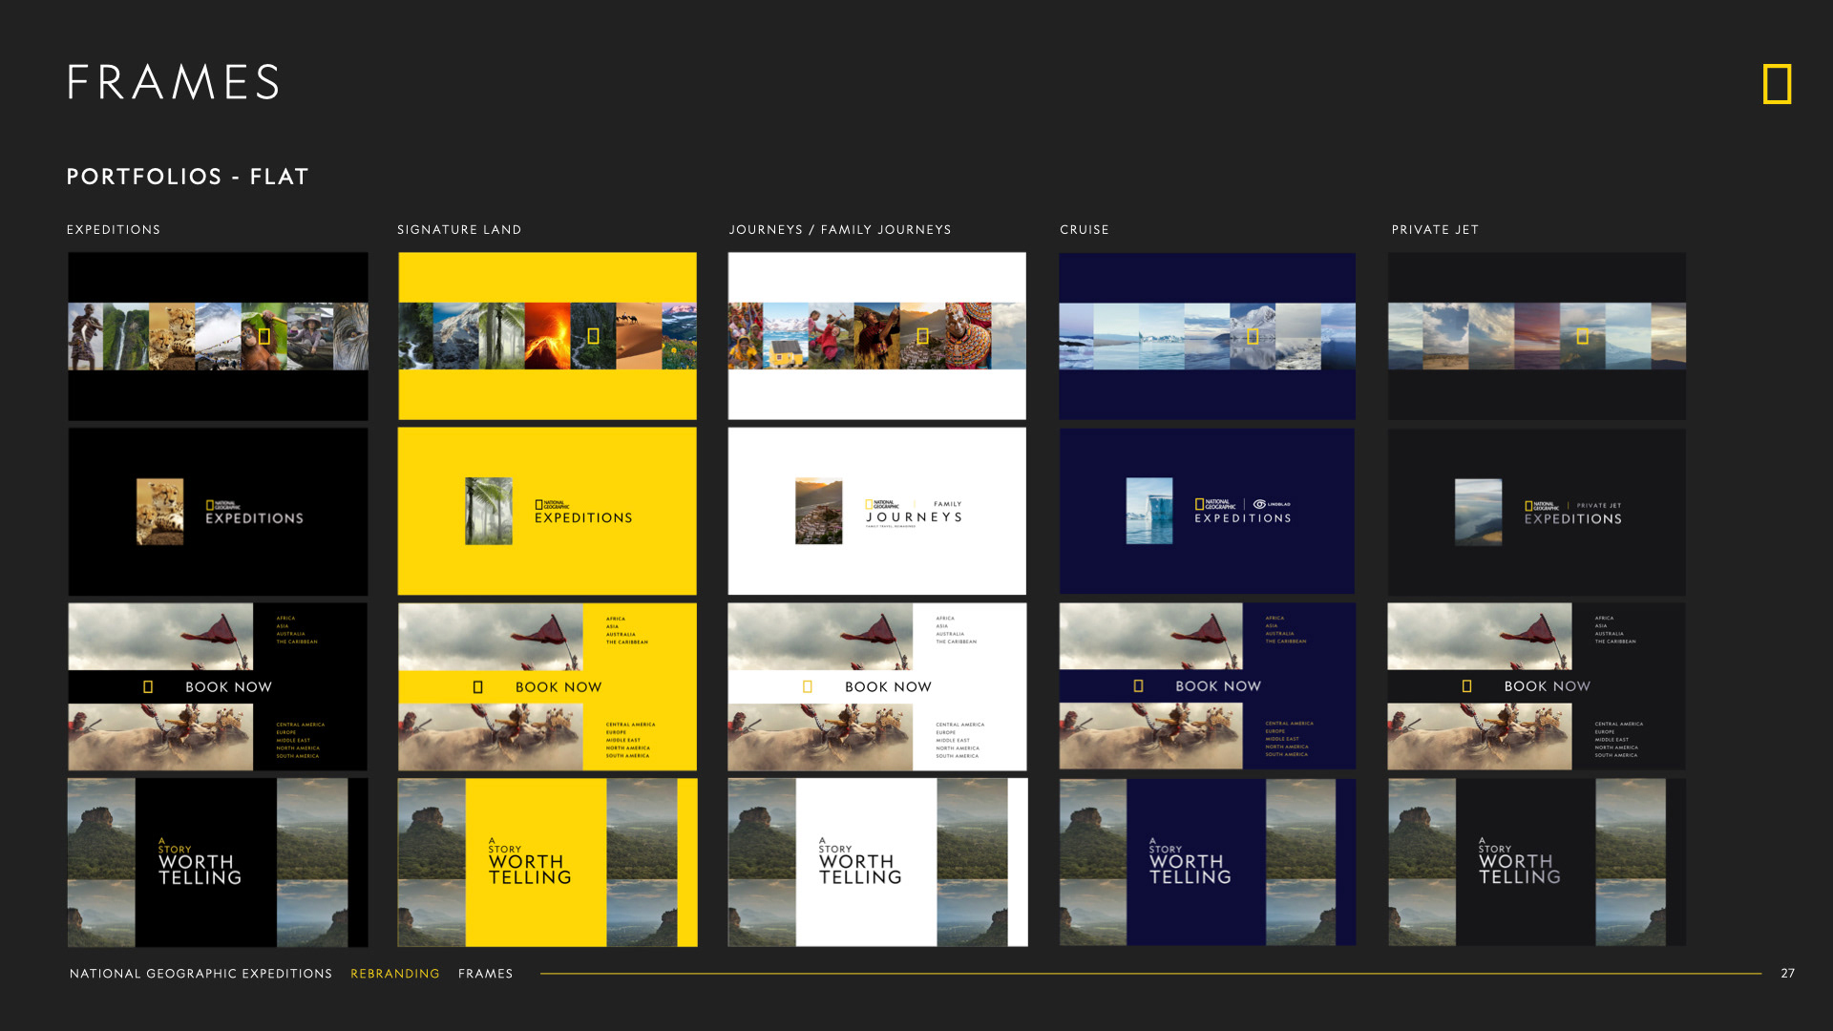Click frame icon in Private Jet sky strip

pos(1582,336)
